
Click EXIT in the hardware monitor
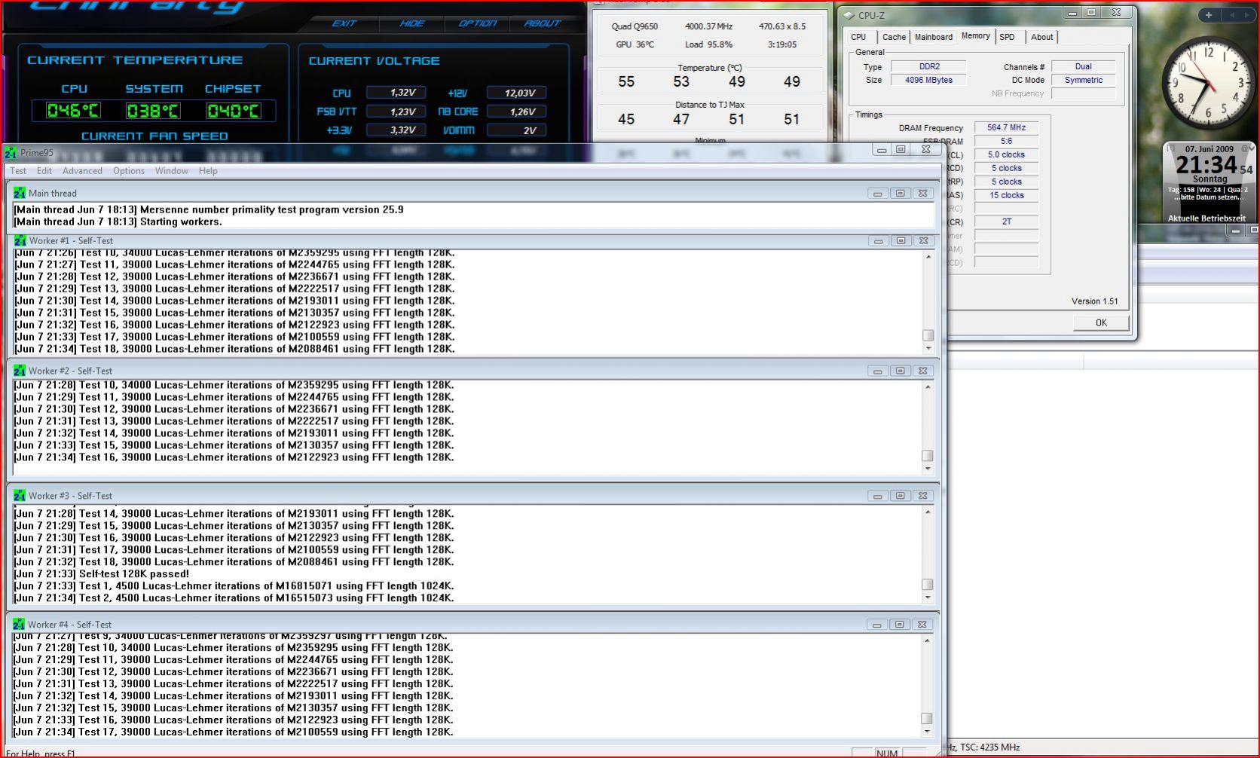344,23
